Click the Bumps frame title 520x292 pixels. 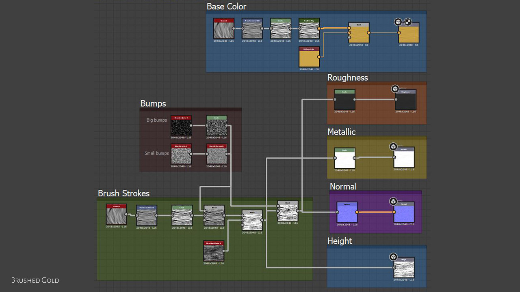pos(153,103)
